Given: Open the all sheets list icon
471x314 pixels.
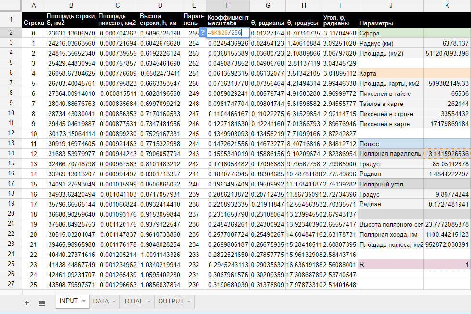Looking at the screenshot, I should coord(42,302).
